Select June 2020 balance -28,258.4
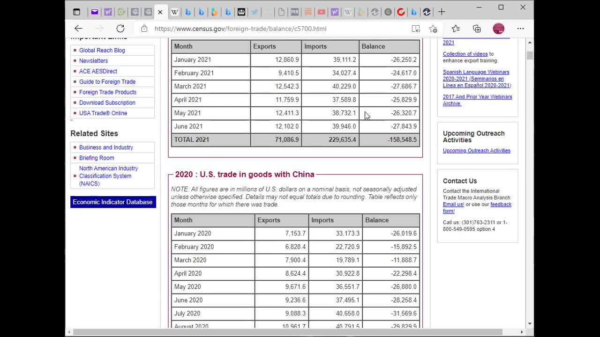 tap(404, 300)
